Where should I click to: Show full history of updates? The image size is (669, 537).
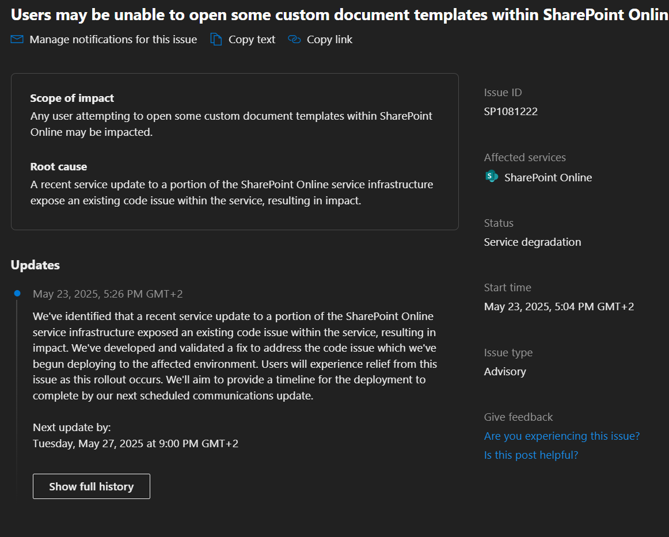[92, 486]
